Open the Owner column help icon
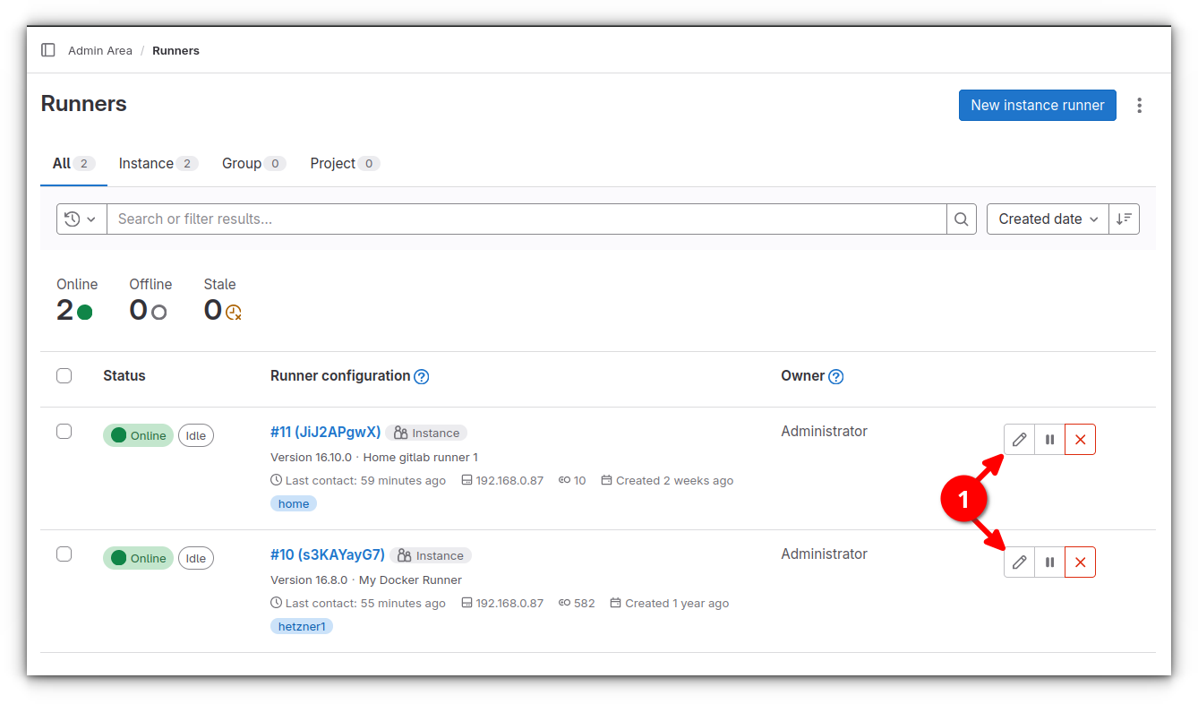 point(836,376)
